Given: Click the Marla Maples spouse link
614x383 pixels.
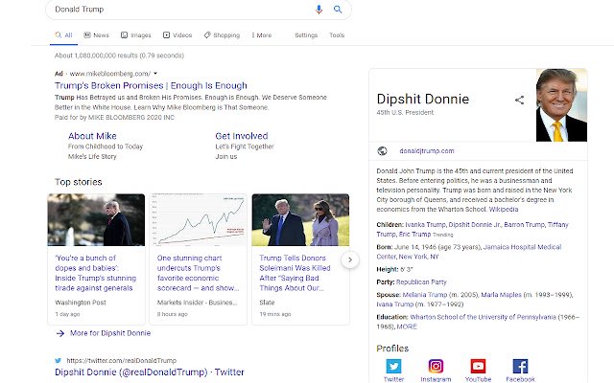Looking at the screenshot, I should click(501, 295).
